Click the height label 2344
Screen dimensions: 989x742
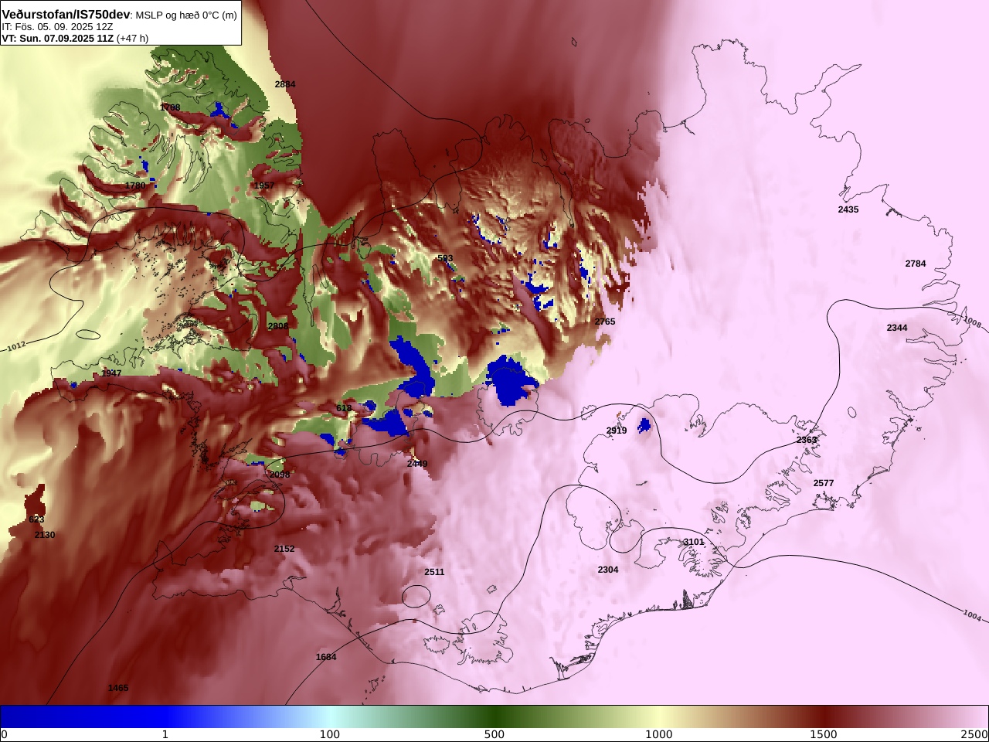(897, 328)
